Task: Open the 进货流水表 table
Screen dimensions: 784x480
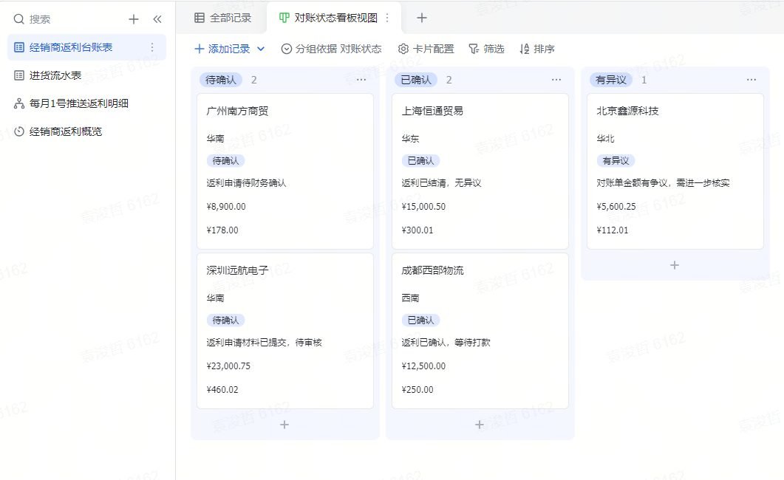Action: coord(86,75)
